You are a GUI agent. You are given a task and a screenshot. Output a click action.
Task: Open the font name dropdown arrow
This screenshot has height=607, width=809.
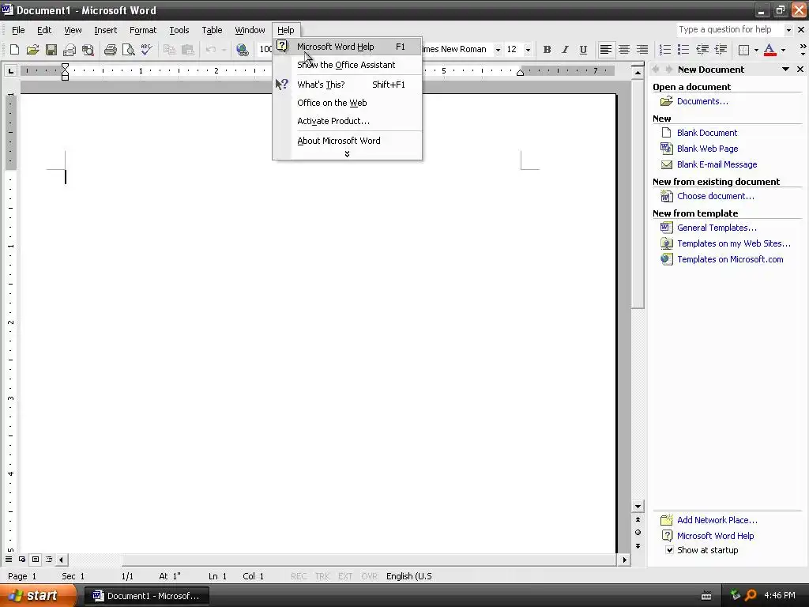(498, 50)
